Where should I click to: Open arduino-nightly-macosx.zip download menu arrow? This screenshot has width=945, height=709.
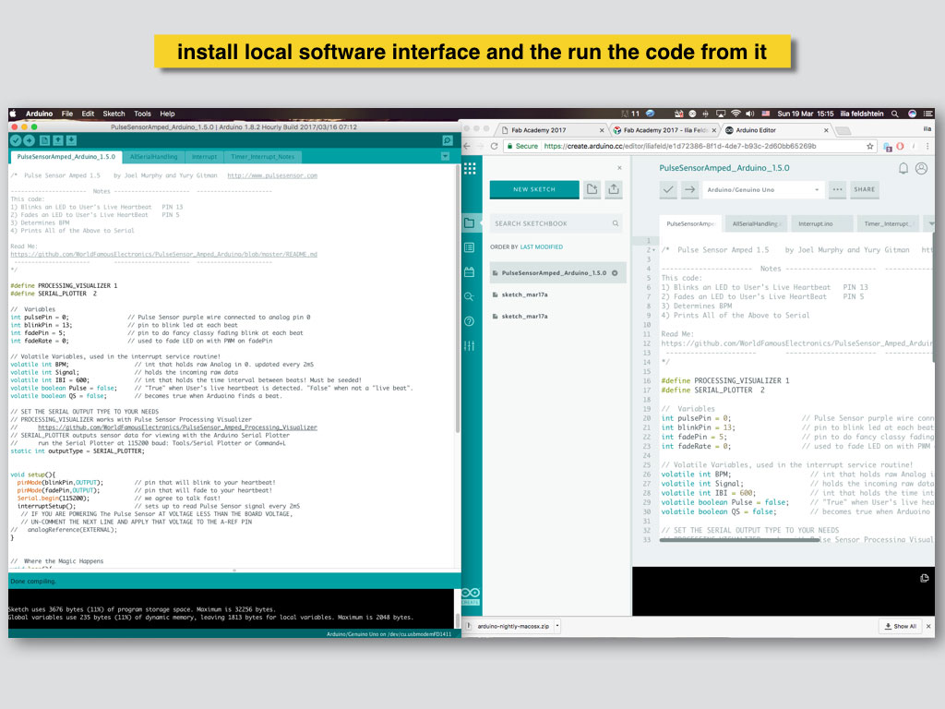pyautogui.click(x=557, y=626)
